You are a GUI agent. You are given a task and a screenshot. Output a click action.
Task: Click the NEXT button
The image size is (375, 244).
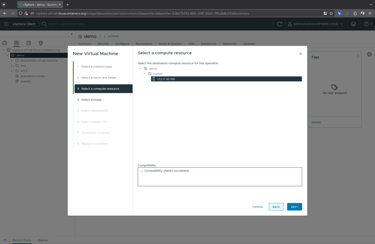point(294,207)
